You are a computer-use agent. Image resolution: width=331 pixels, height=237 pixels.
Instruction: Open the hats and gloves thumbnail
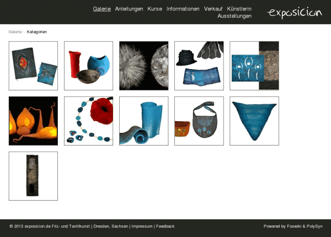click(x=199, y=66)
